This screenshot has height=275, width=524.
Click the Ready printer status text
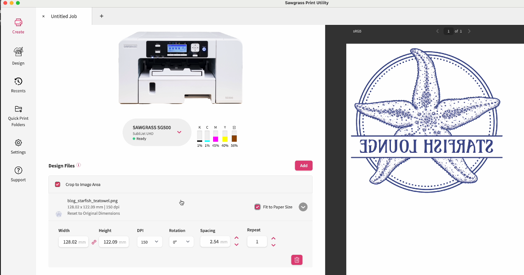141,138
